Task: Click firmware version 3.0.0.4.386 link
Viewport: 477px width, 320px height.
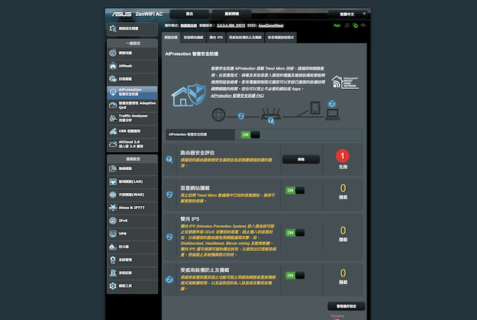Action: [x=231, y=26]
